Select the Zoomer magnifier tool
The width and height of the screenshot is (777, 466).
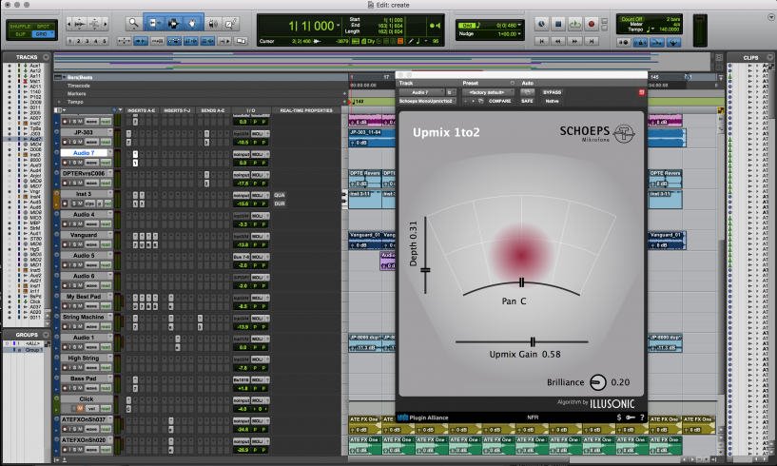133,23
